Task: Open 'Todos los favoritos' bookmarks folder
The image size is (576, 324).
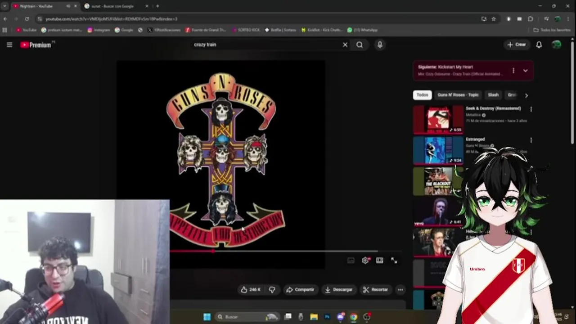Action: 552,30
